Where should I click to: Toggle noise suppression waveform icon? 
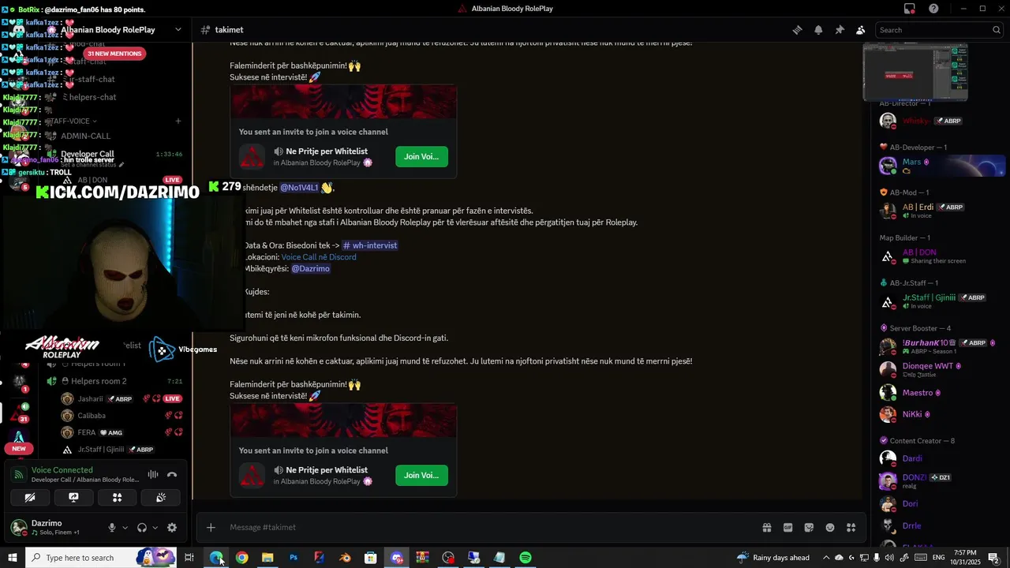pyautogui.click(x=153, y=475)
